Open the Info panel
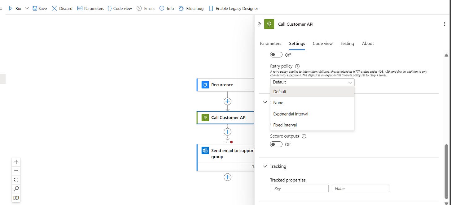The image size is (451, 205). [166, 8]
